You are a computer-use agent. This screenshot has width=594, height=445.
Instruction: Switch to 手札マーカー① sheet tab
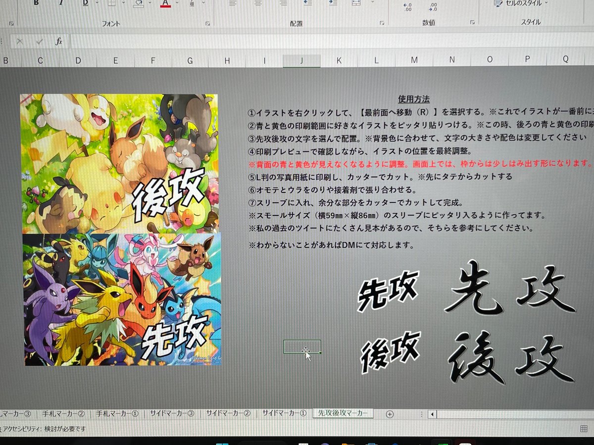coord(117,413)
